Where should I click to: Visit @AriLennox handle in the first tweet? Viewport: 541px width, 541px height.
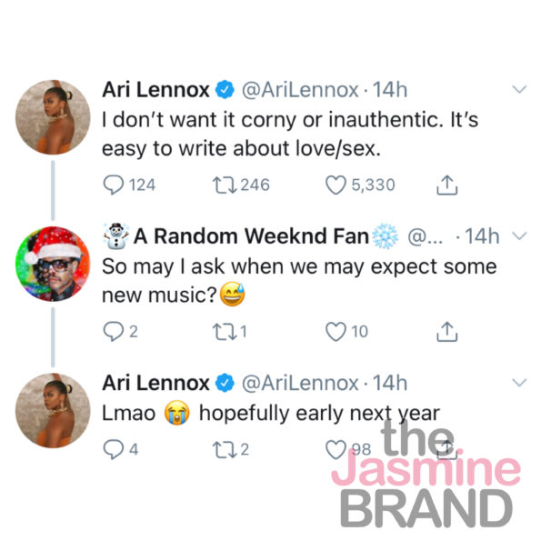tap(300, 90)
